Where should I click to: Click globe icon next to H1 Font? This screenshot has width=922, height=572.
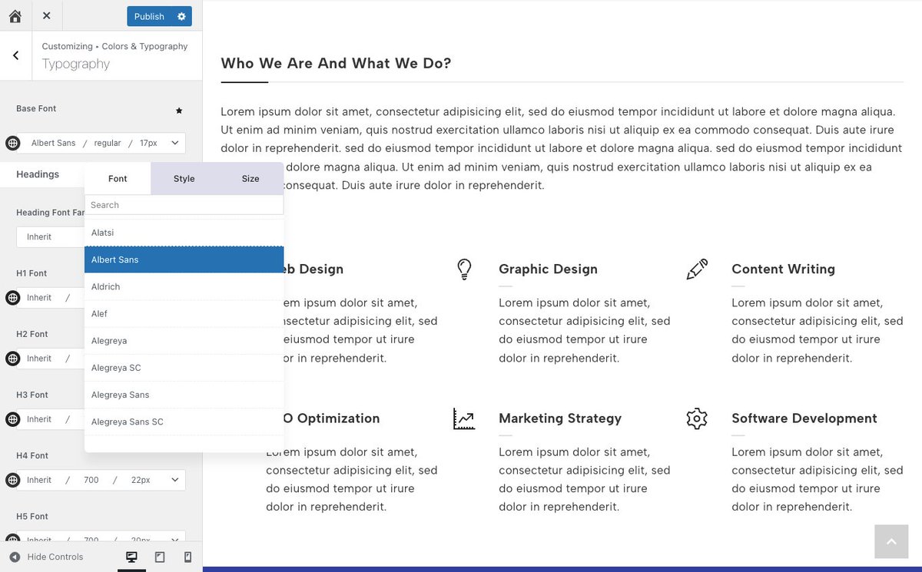pyautogui.click(x=12, y=297)
